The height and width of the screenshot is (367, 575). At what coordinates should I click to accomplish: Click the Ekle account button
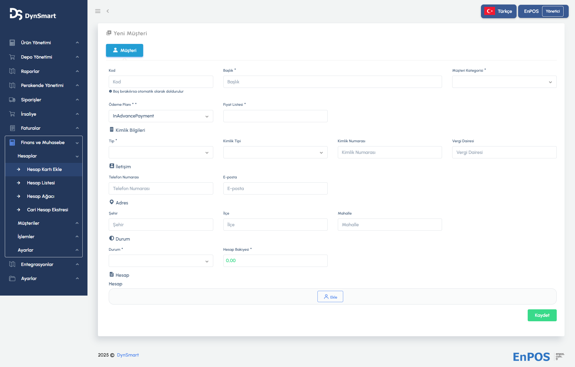coord(330,297)
